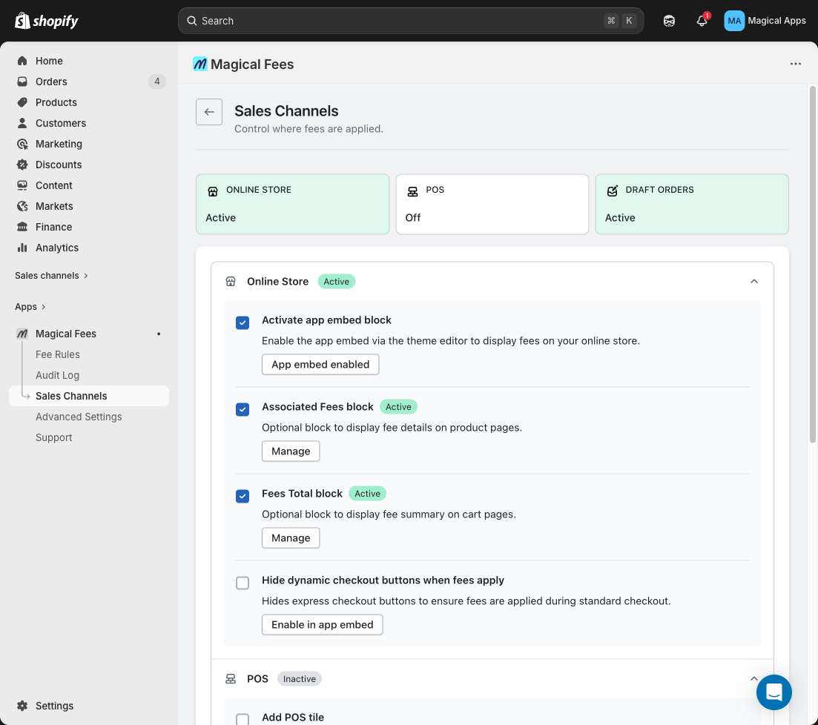Click the Manage button under Fees Total block
Screen dimensions: 818x725
tap(291, 537)
